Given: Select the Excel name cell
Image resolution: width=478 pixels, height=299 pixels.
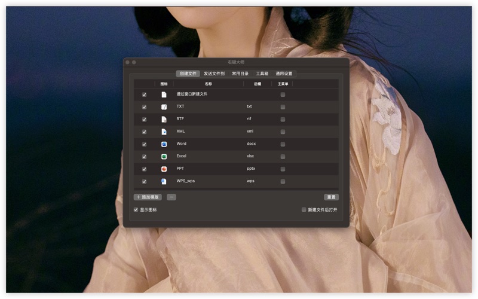Looking at the screenshot, I should pyautogui.click(x=182, y=156).
